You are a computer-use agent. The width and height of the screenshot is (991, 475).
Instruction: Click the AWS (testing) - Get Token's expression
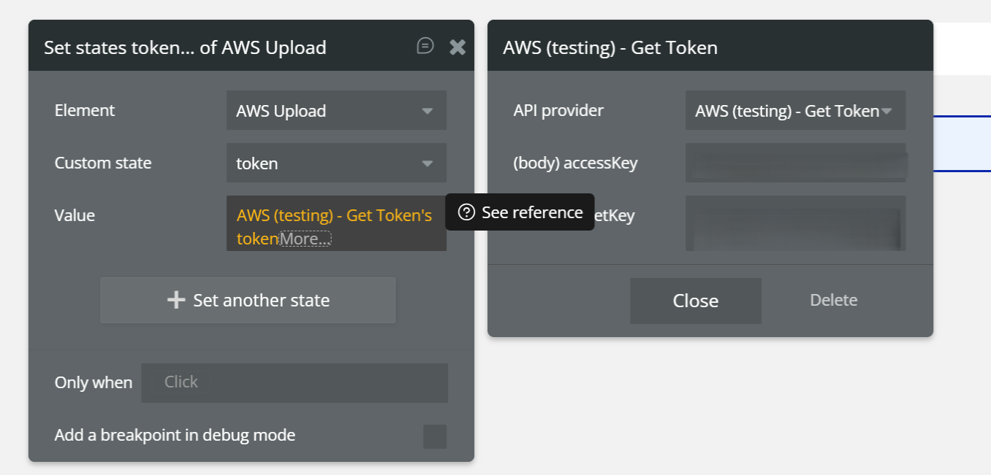(334, 216)
